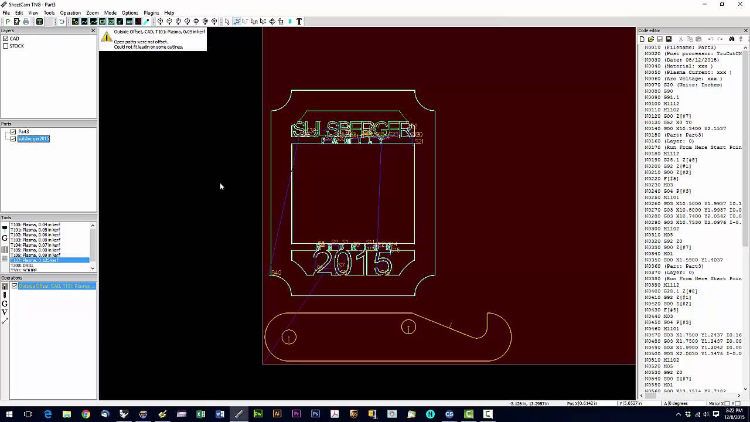
Task: Select the Outside Offset operation row
Action: coord(57,286)
